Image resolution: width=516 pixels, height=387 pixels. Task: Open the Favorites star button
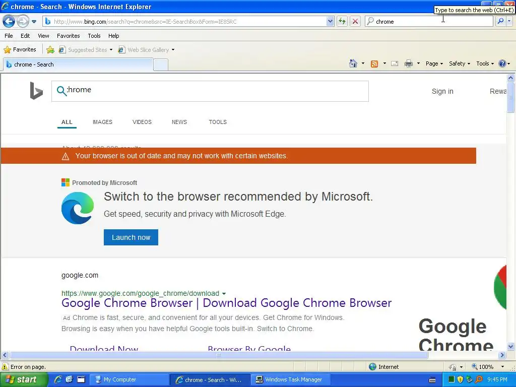pyautogui.click(x=20, y=50)
